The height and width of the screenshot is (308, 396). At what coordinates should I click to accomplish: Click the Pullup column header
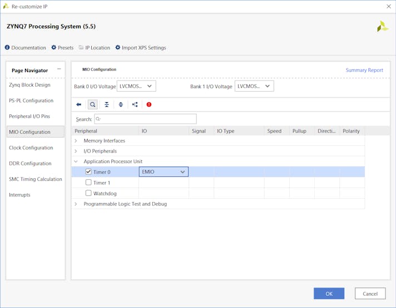[302, 131]
